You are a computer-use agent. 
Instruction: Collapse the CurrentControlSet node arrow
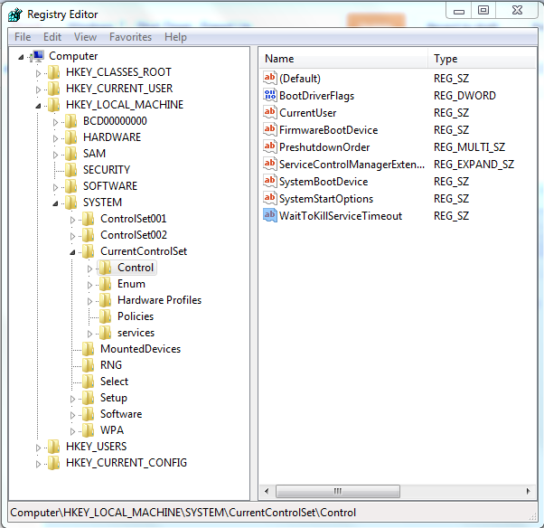pyautogui.click(x=72, y=253)
